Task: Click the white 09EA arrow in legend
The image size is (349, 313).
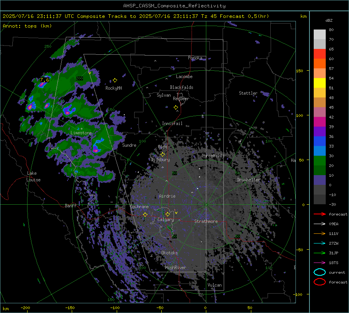Action: pyautogui.click(x=320, y=224)
